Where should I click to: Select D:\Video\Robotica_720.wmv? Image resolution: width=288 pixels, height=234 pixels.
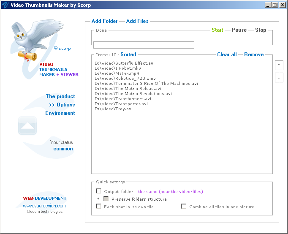[x=125, y=79]
